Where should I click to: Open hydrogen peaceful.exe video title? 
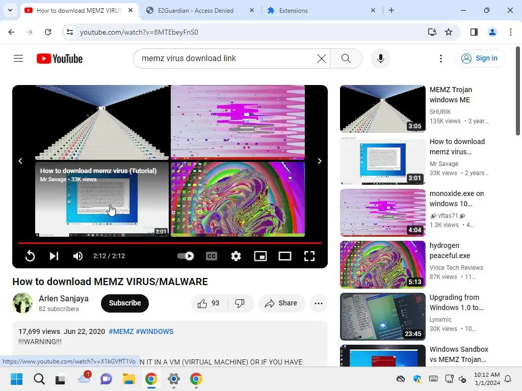pyautogui.click(x=450, y=250)
